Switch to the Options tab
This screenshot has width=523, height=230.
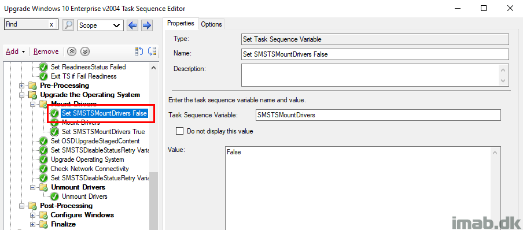pyautogui.click(x=212, y=24)
